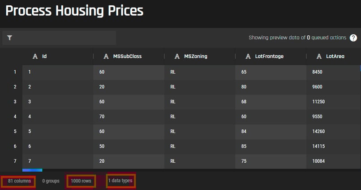The height and width of the screenshot is (190, 361).
Task: Click the 1000 rows status label
Action: [81, 181]
